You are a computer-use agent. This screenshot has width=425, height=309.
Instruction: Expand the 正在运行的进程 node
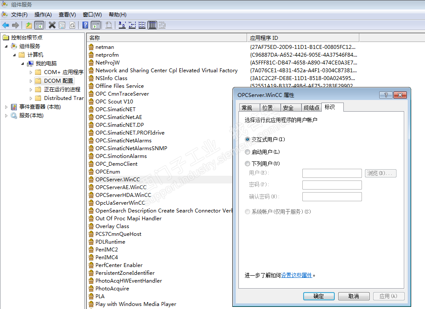[31, 90]
